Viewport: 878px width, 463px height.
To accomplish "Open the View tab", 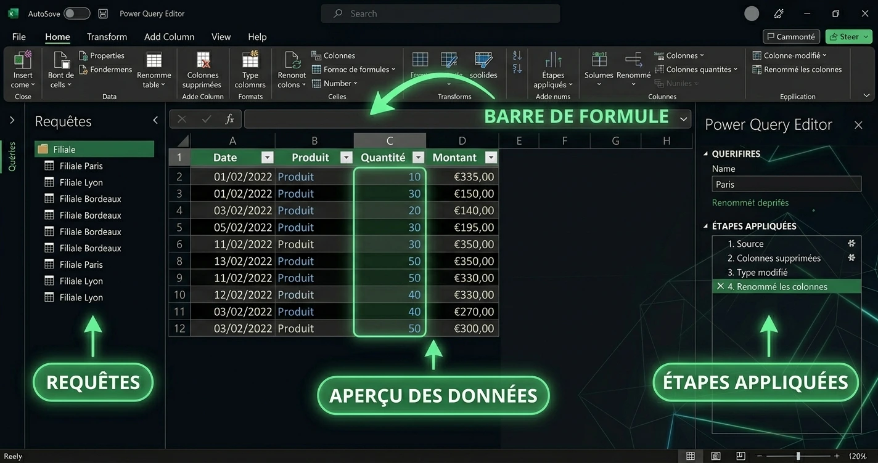I will click(221, 37).
